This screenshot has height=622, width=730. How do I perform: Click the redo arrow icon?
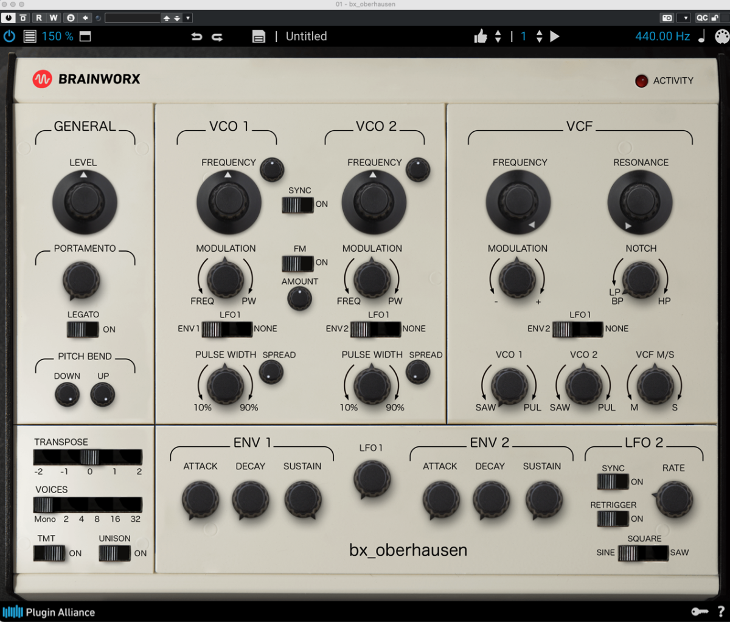(x=217, y=37)
